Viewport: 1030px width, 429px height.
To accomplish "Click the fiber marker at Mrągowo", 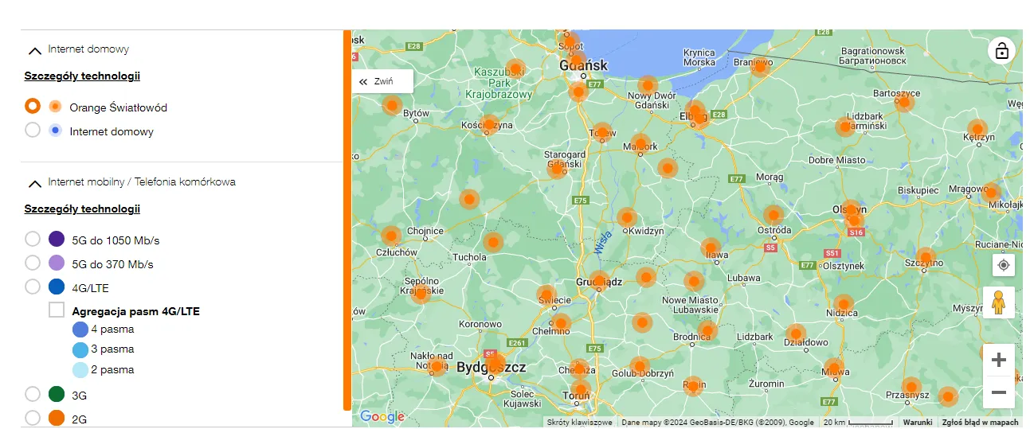I will (991, 191).
